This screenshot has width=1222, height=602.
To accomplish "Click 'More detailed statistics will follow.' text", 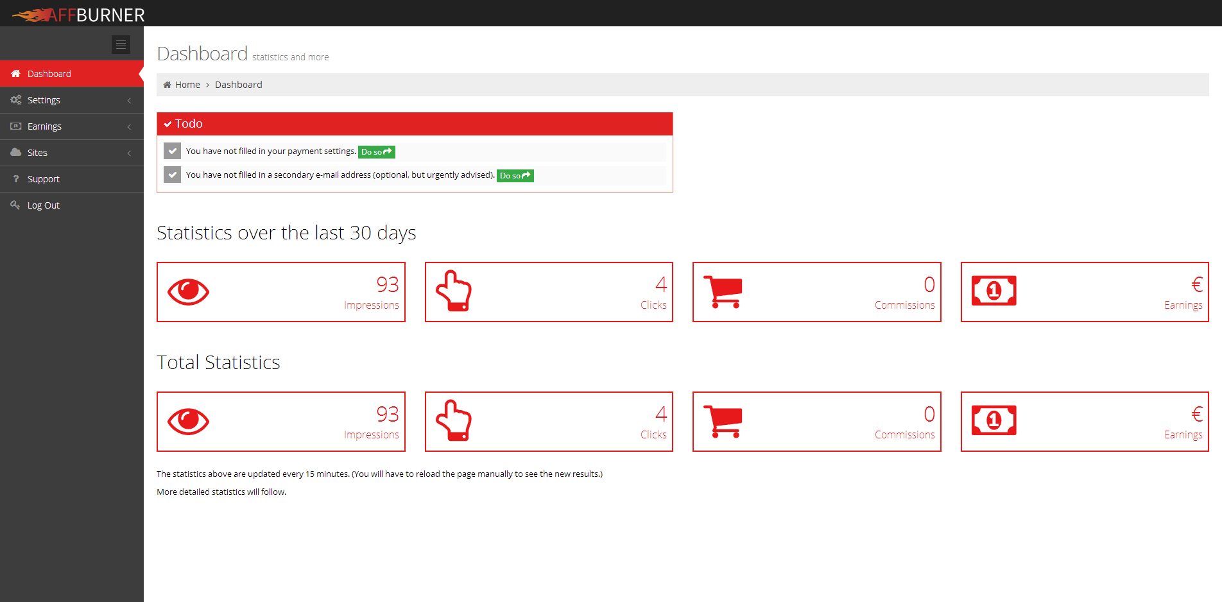I will coord(221,492).
